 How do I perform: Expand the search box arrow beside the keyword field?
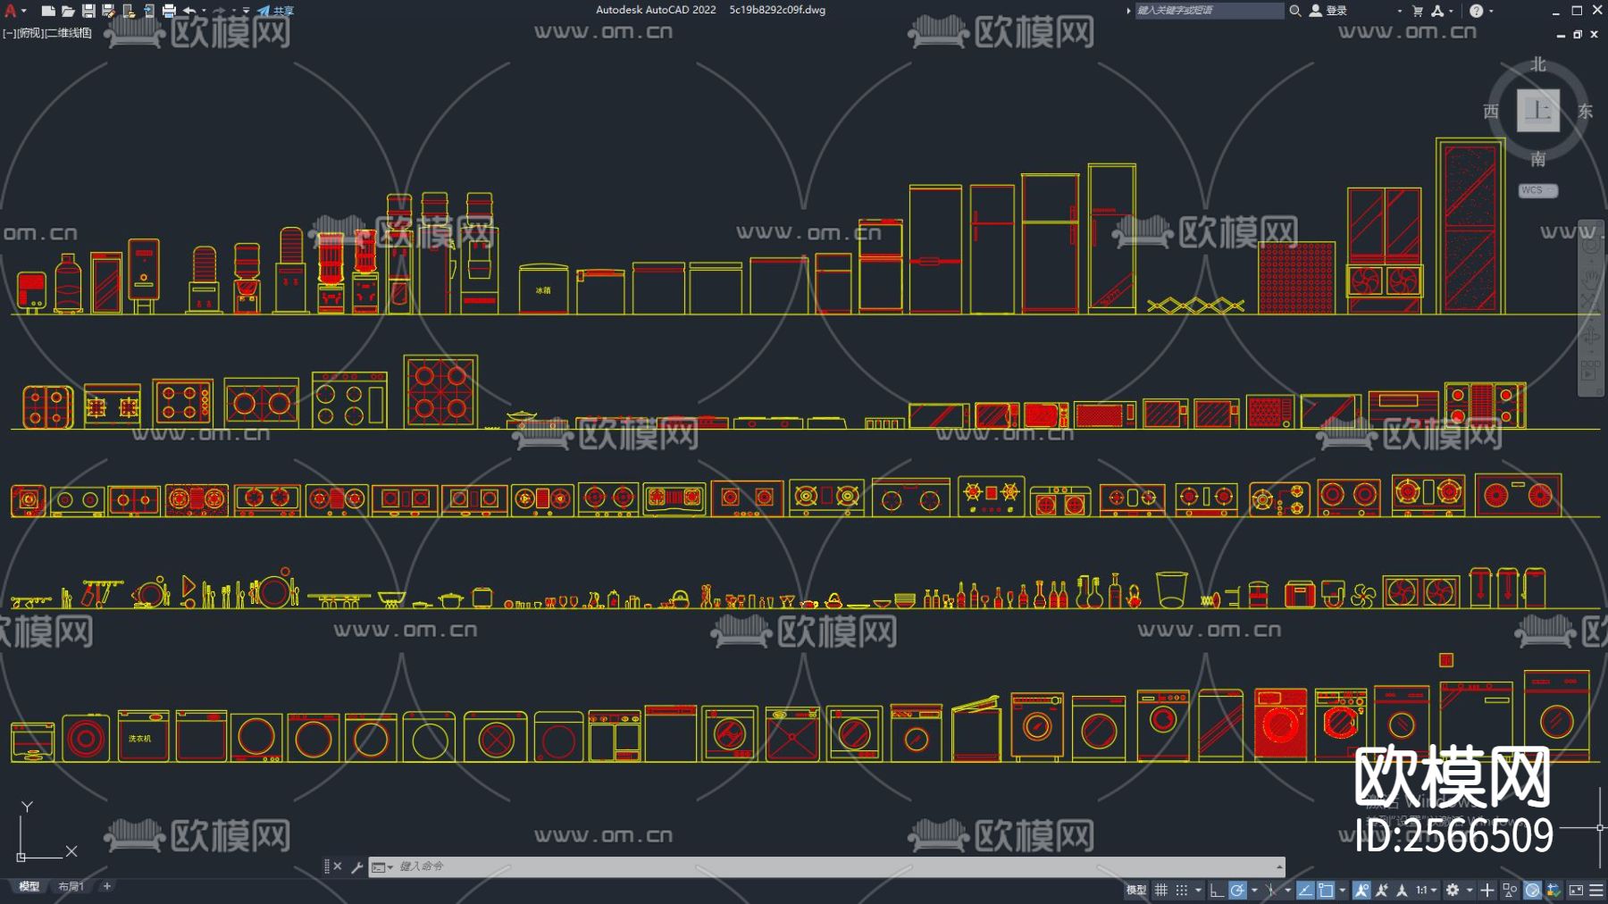[x=1128, y=11]
